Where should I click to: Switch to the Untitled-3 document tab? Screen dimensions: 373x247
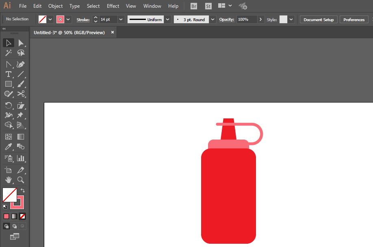pyautogui.click(x=69, y=33)
